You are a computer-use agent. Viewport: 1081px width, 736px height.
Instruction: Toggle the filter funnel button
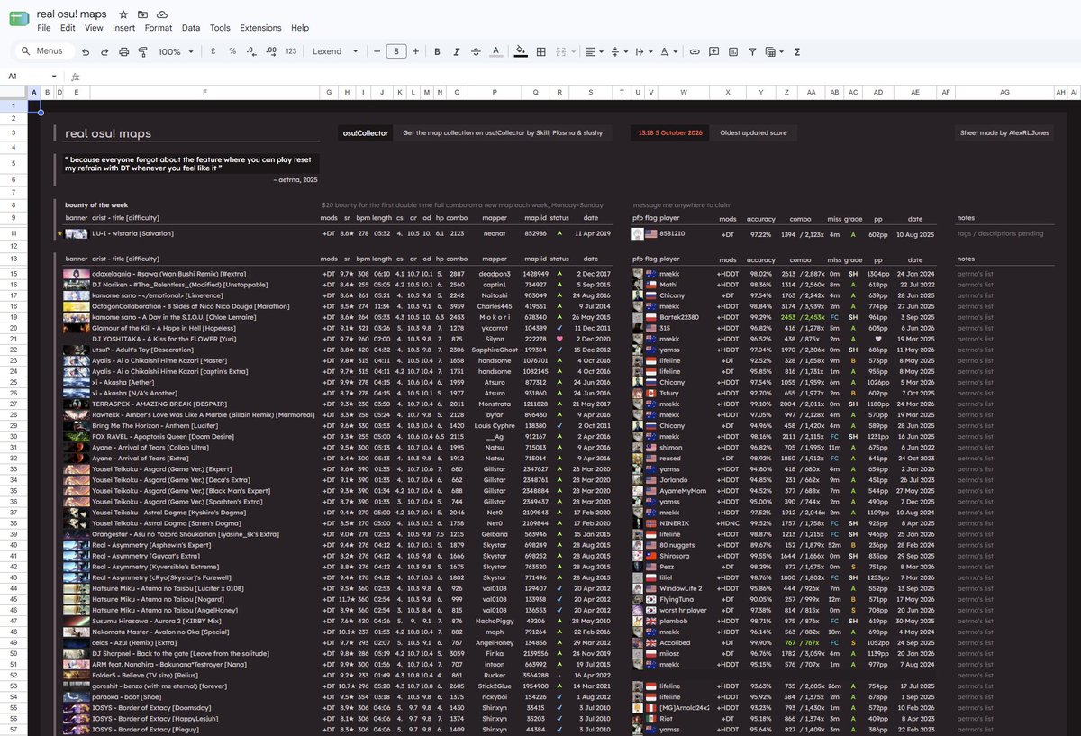tap(752, 52)
